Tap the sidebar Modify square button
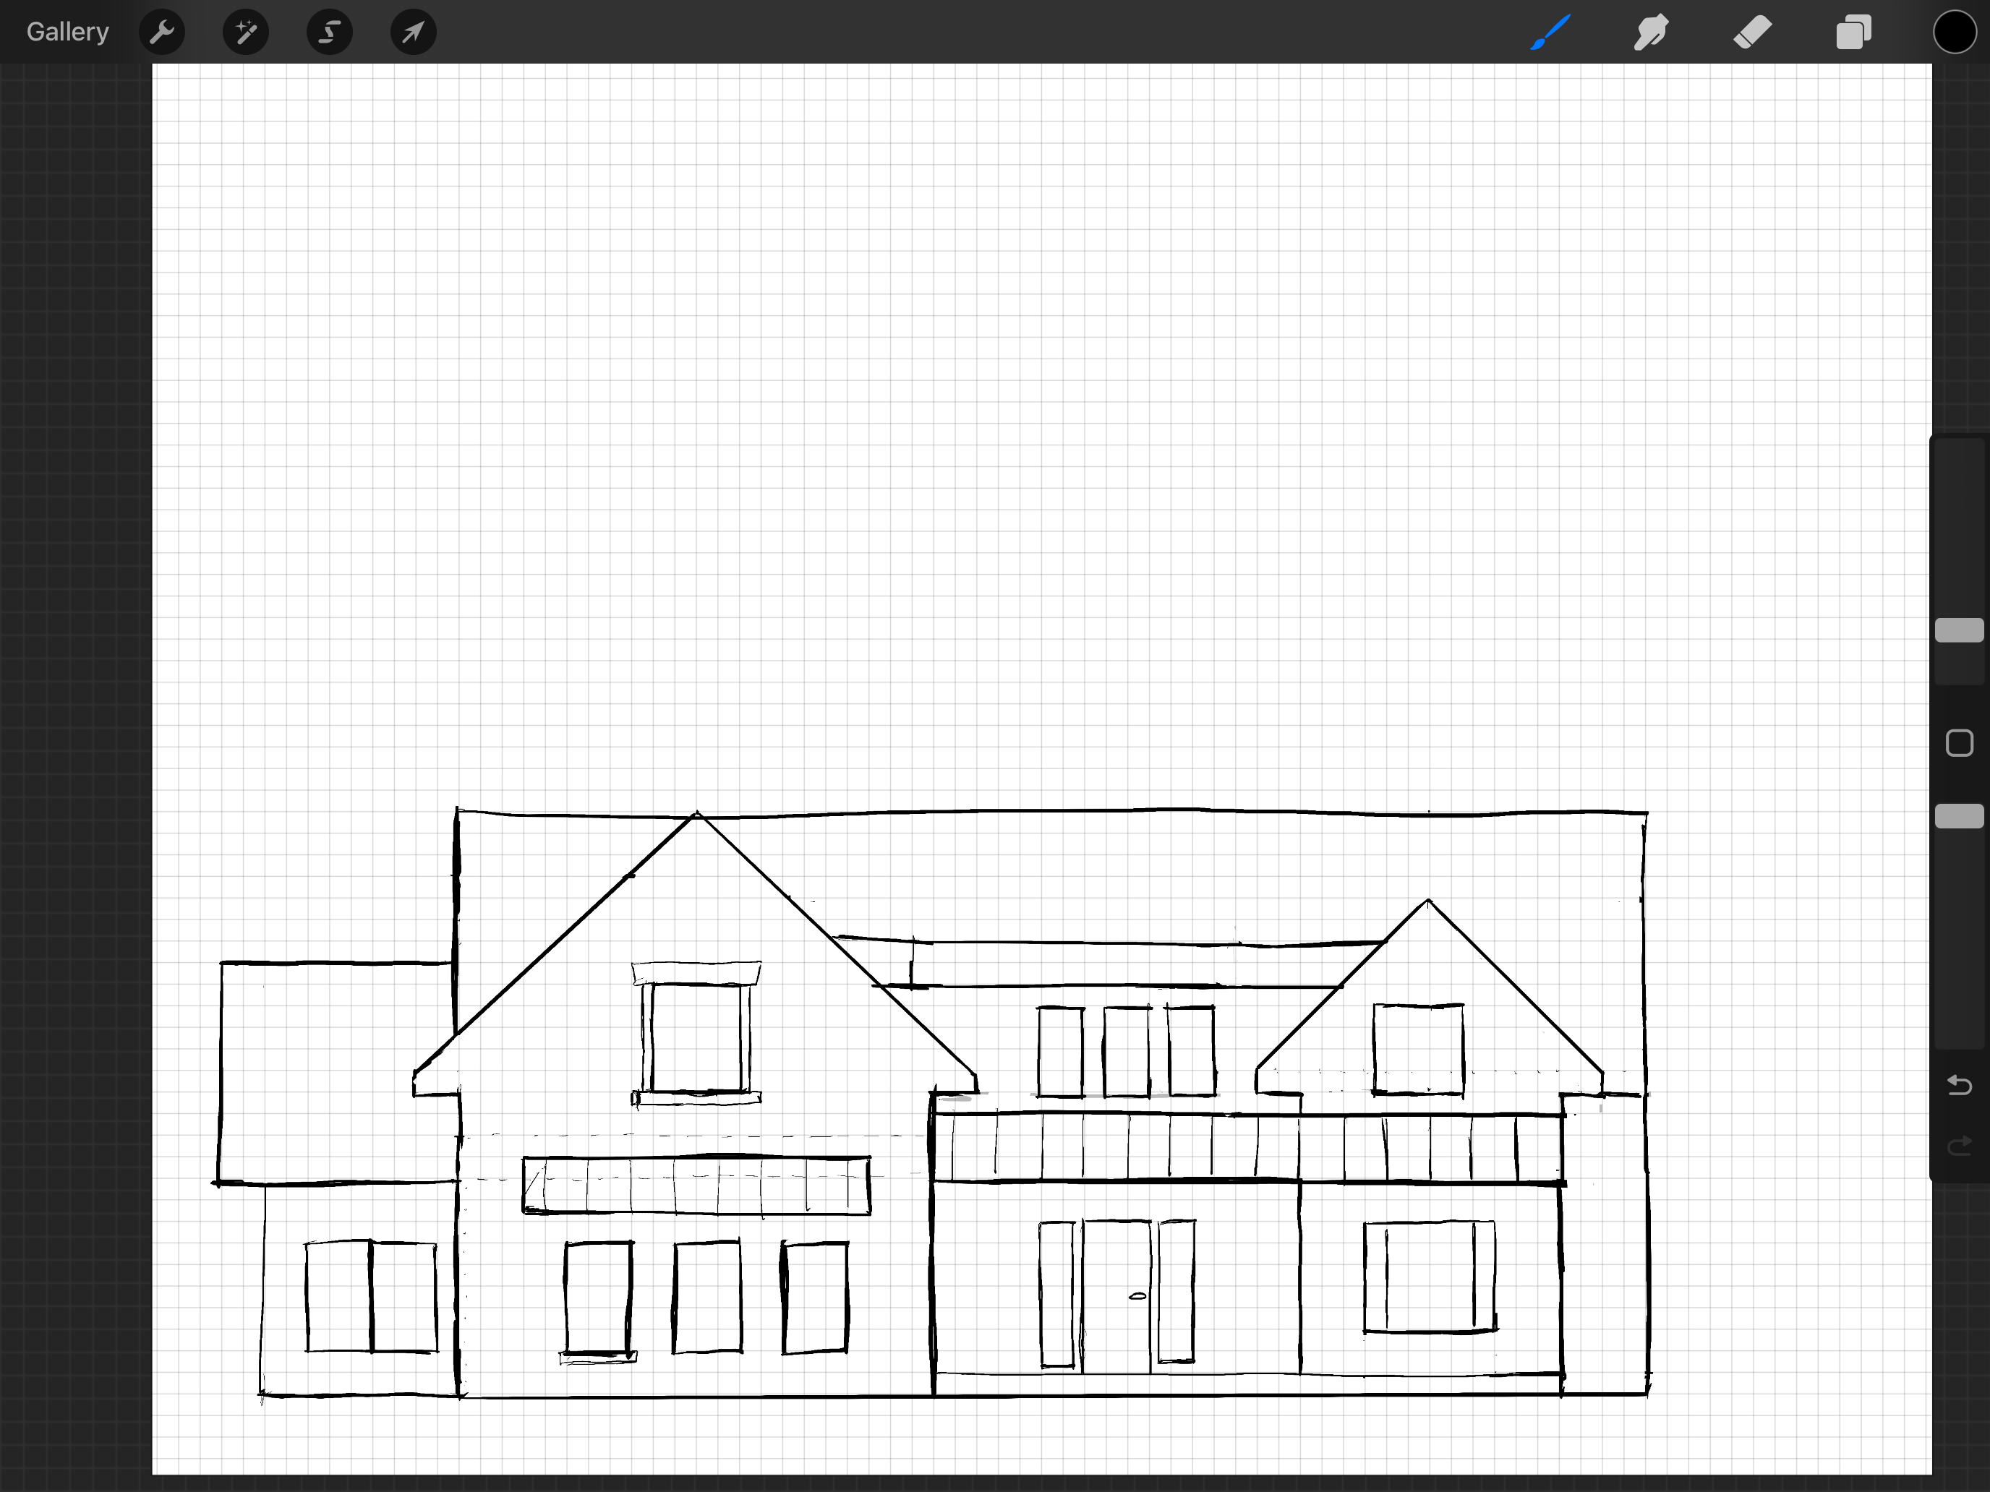 pos(1960,744)
